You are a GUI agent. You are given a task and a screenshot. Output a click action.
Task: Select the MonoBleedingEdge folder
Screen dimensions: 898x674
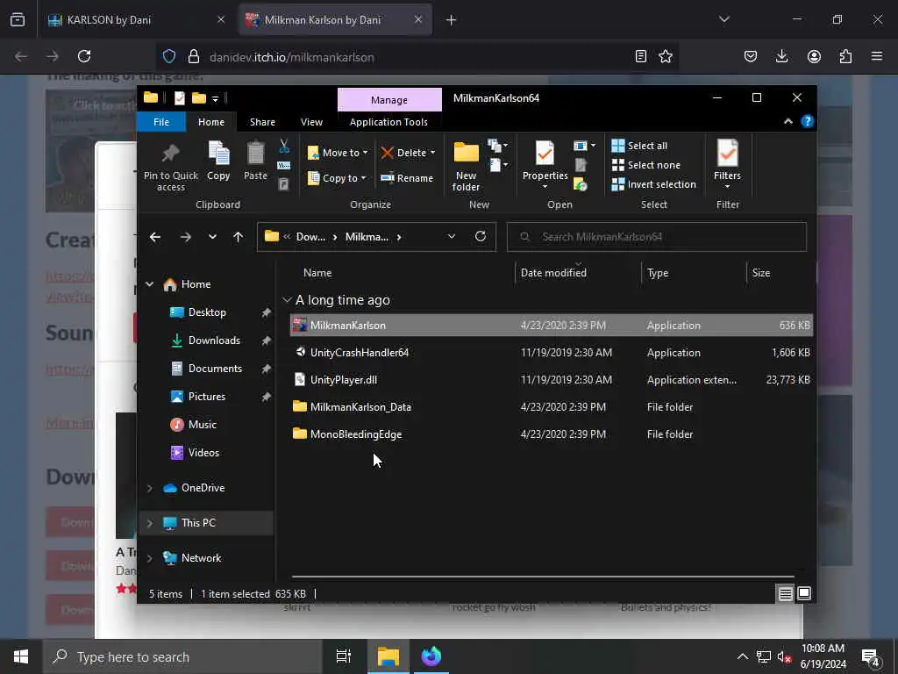point(551,434)
